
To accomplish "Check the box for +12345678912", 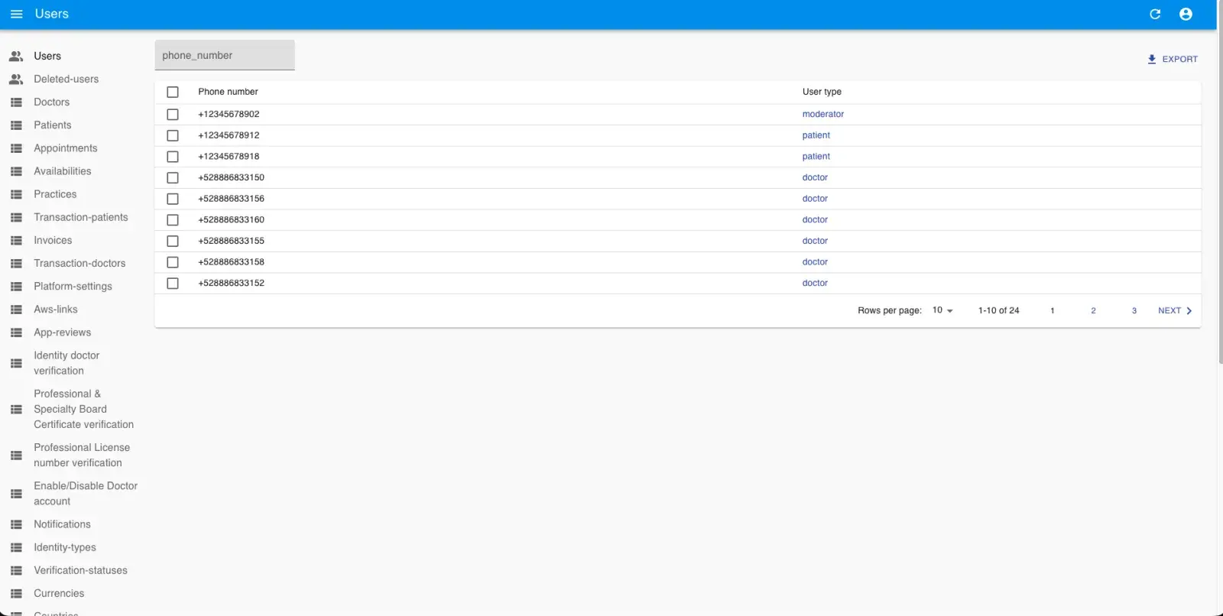I will tap(173, 135).
